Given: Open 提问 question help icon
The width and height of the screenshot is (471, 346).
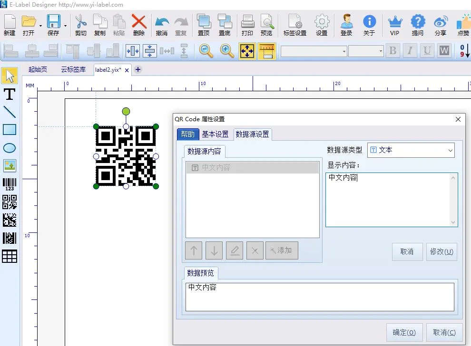Looking at the screenshot, I should [x=418, y=25].
